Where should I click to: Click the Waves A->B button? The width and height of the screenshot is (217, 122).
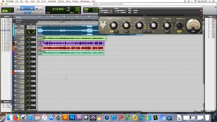click(187, 15)
